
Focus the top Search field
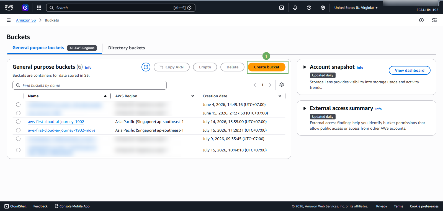coord(121,8)
